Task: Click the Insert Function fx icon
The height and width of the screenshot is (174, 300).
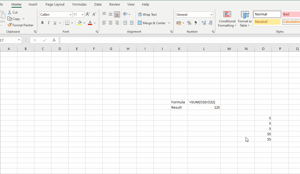Action: click(54, 40)
